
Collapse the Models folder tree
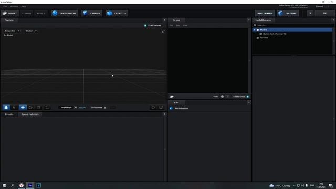pyautogui.click(x=255, y=30)
